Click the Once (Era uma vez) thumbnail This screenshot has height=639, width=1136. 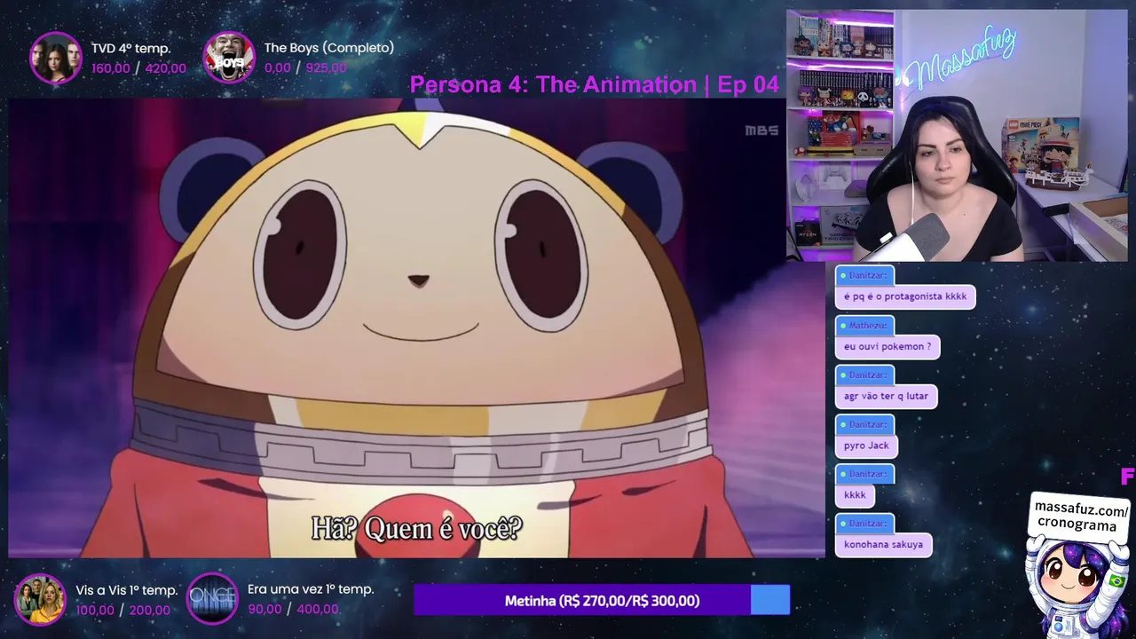[x=212, y=599]
